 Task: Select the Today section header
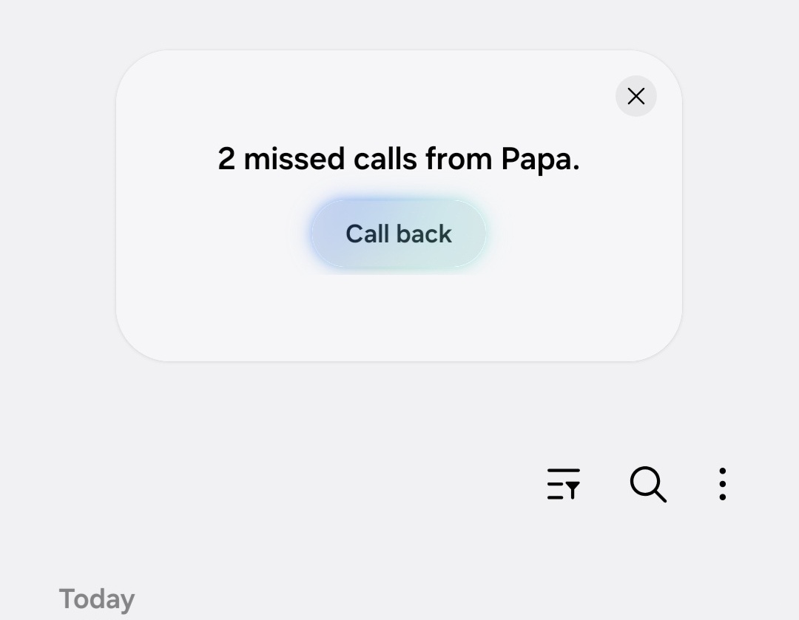point(97,599)
